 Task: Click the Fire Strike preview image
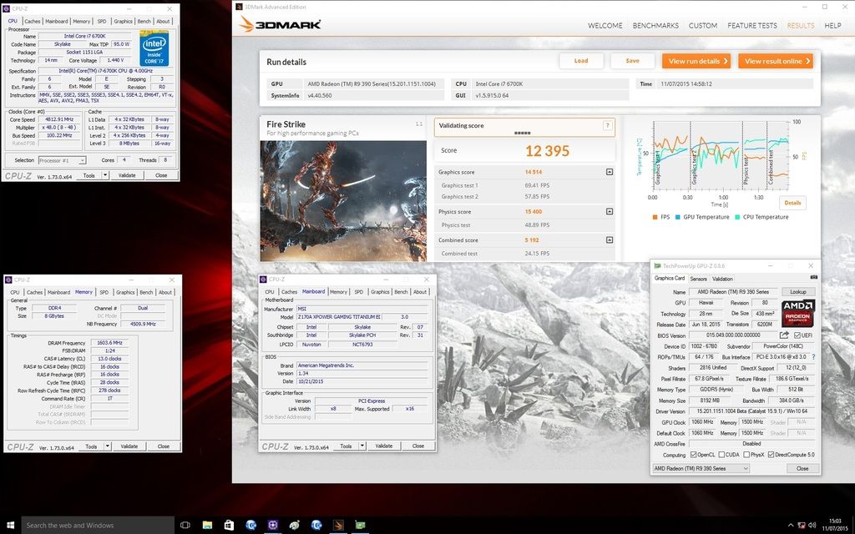pos(343,201)
